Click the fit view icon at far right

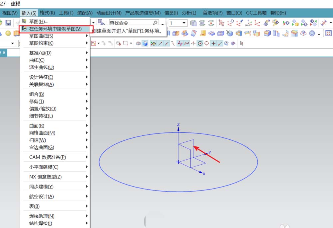328,33
